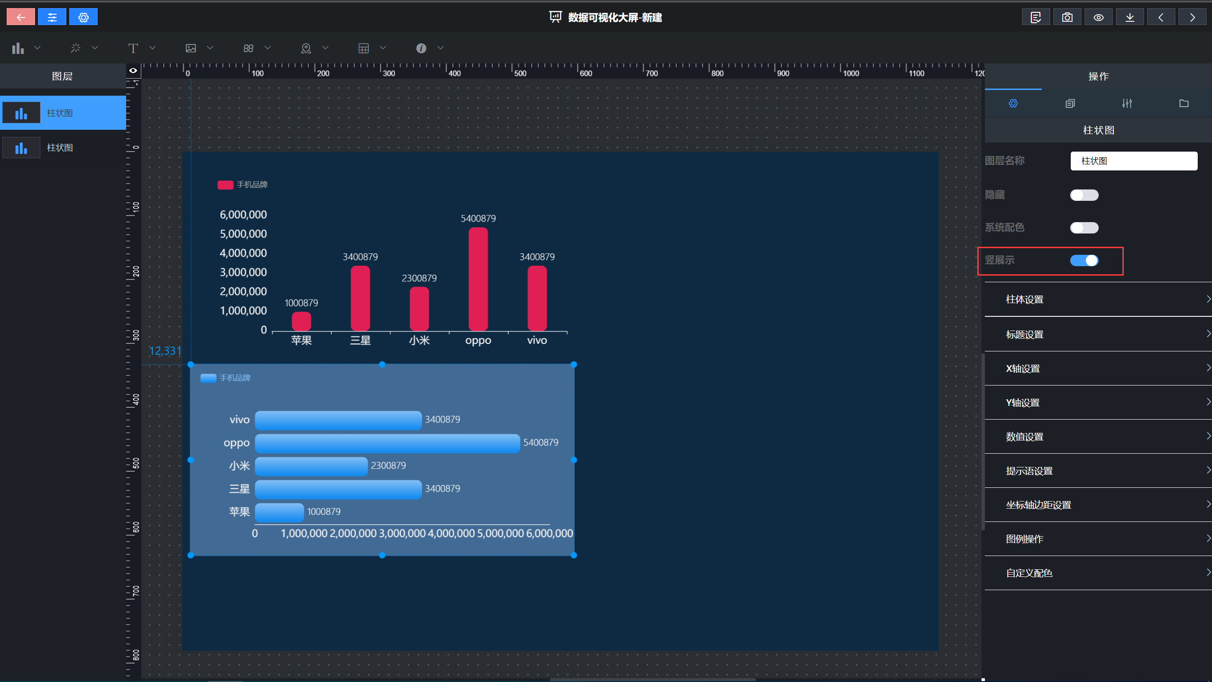Click blue 手机品牌 legend swatch
This screenshot has height=682, width=1212.
pyautogui.click(x=208, y=378)
